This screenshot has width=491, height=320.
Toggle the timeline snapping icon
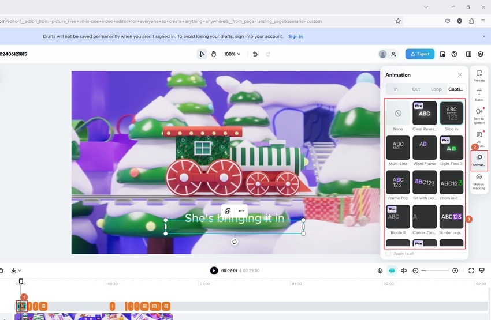[392, 270]
